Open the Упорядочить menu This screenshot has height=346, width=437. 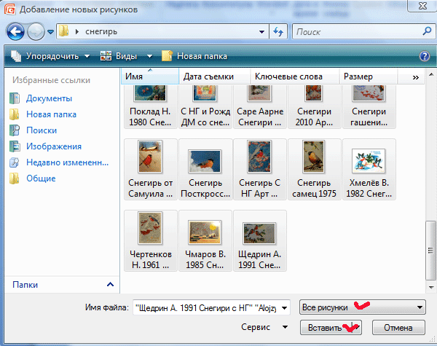click(50, 56)
